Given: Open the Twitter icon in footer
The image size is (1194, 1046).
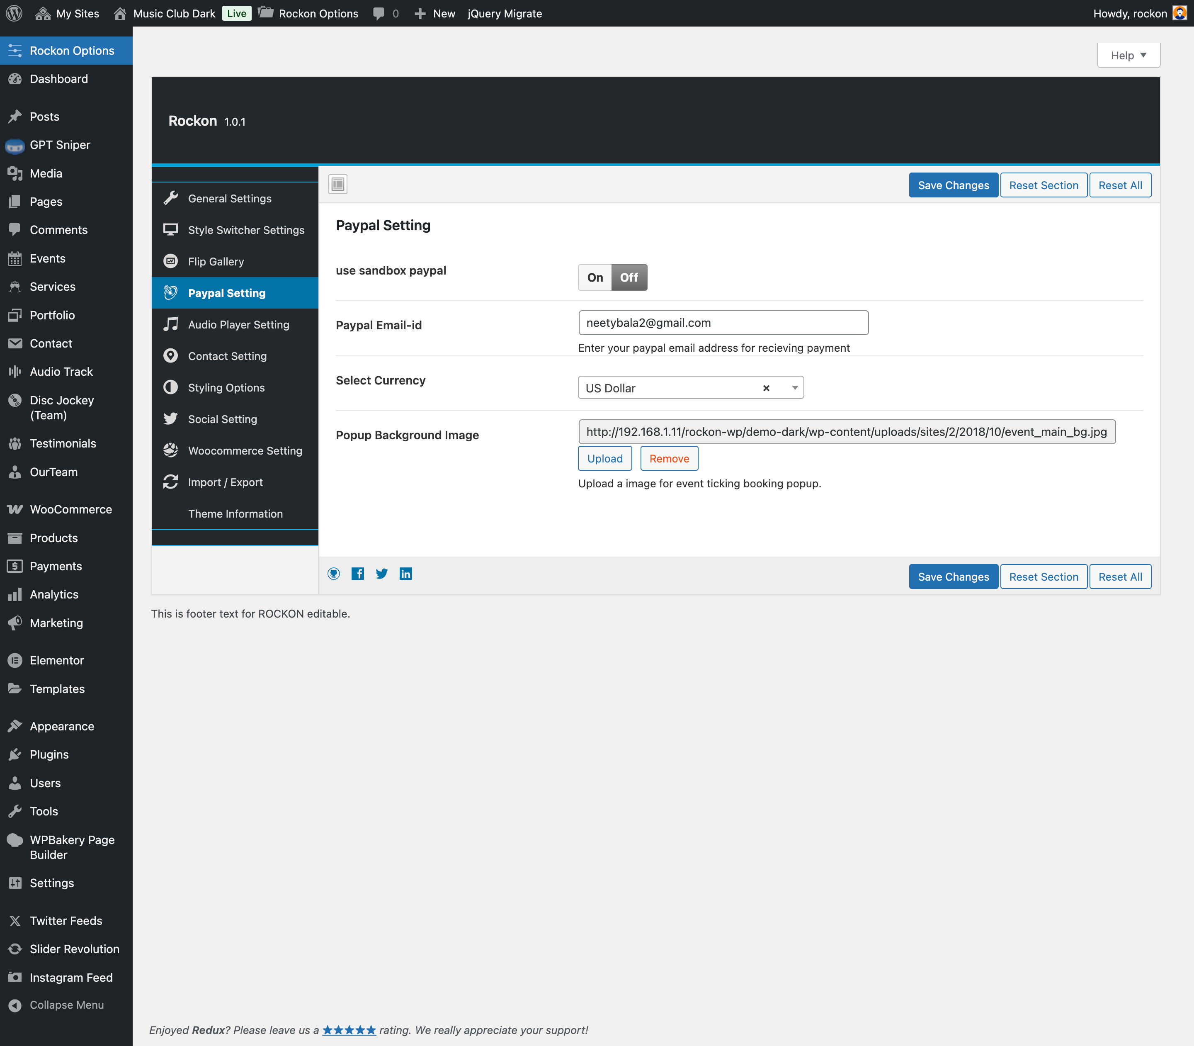Looking at the screenshot, I should [x=382, y=574].
